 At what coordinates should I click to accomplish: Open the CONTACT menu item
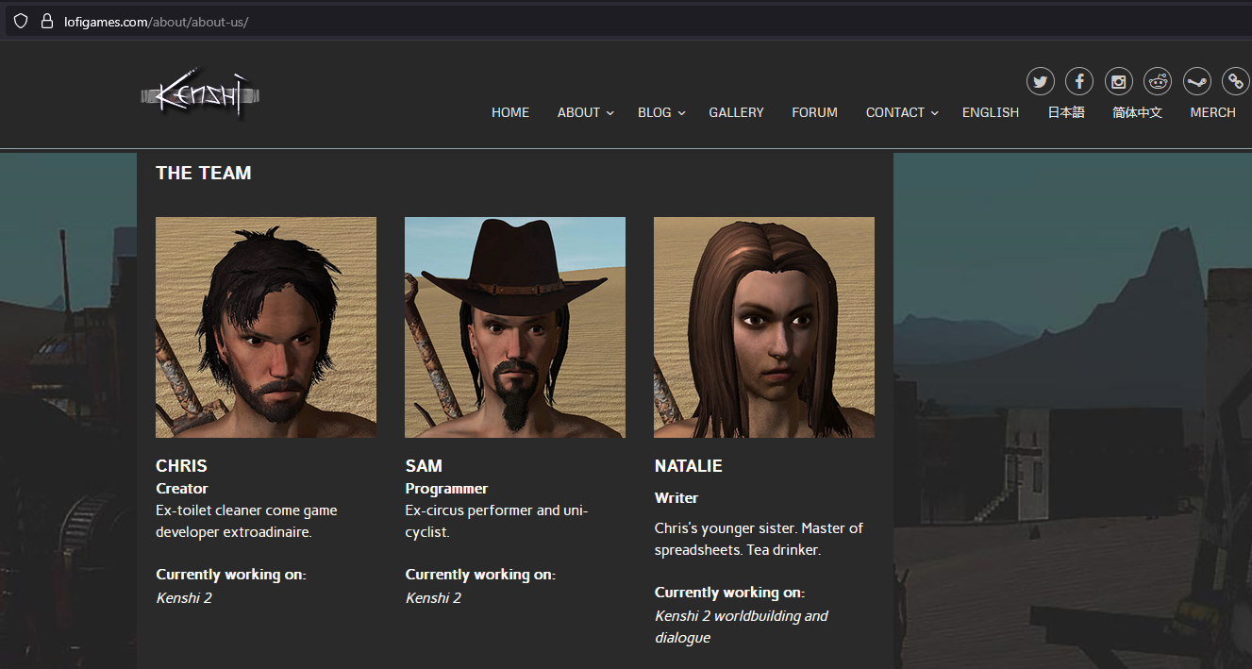[x=895, y=112]
